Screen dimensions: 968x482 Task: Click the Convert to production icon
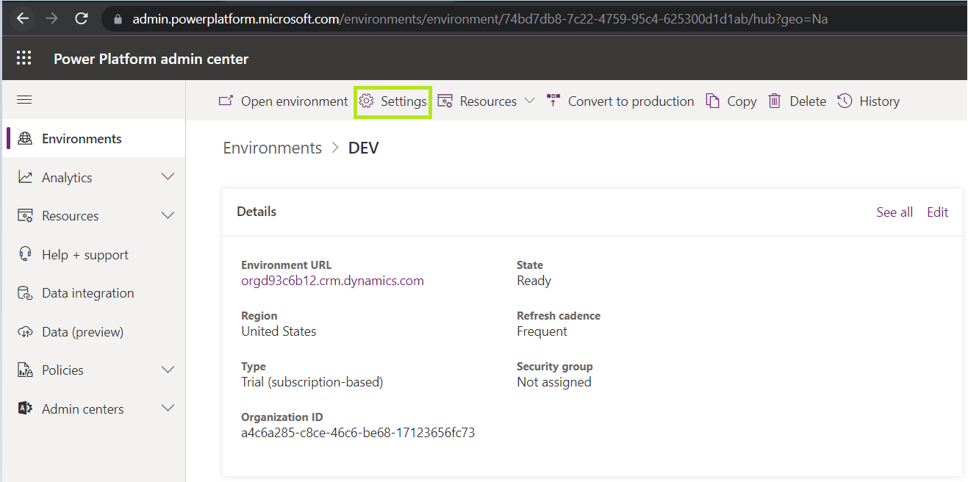[x=553, y=101]
